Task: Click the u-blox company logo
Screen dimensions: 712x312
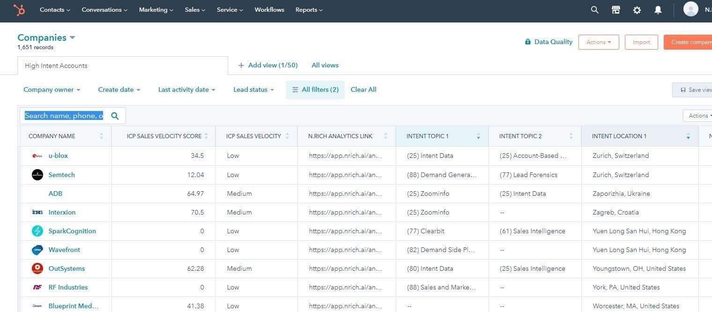Action: tap(37, 156)
